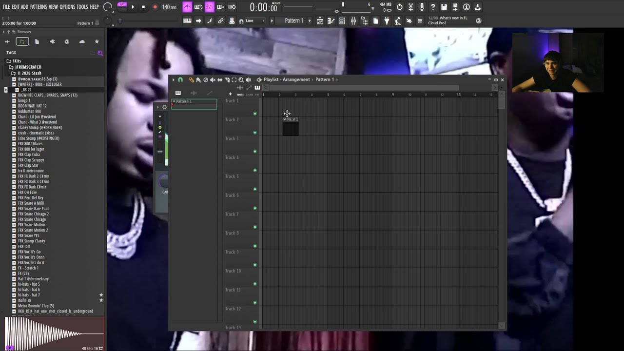Open the Playlist view icon
Image resolution: width=624 pixels, height=351 pixels.
[x=320, y=20]
